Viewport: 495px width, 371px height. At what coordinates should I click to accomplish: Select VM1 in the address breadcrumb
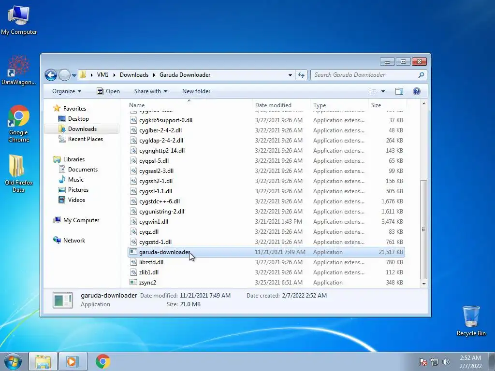pyautogui.click(x=102, y=75)
